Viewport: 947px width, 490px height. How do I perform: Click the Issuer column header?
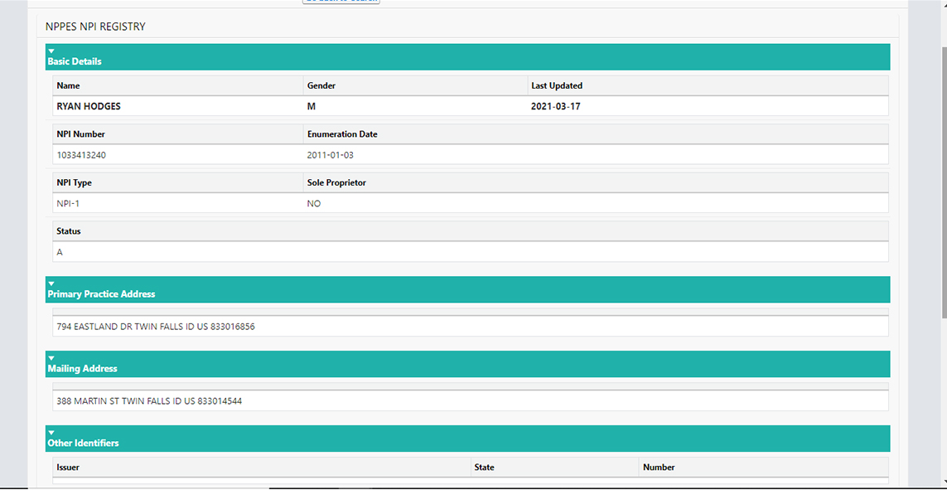click(68, 468)
